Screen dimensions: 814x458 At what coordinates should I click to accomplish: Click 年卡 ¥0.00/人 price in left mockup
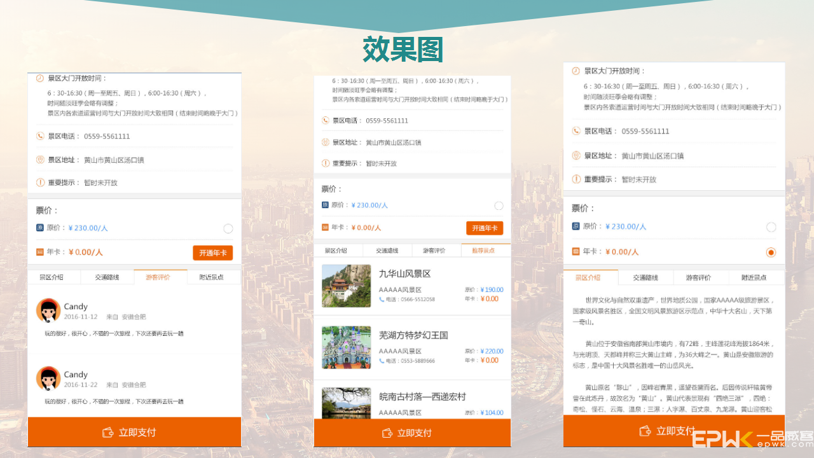coord(86,253)
